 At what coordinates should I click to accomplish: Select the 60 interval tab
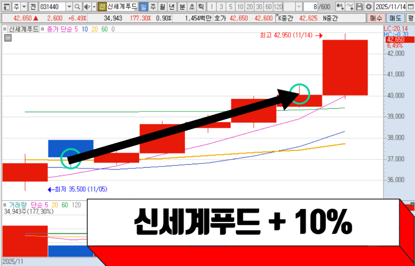(268, 7)
